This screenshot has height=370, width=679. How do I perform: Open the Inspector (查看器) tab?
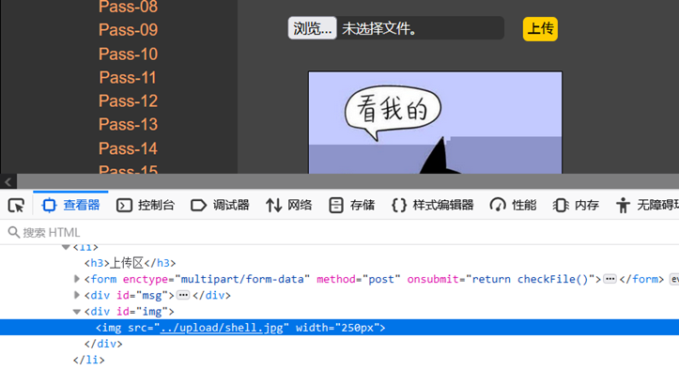70,205
